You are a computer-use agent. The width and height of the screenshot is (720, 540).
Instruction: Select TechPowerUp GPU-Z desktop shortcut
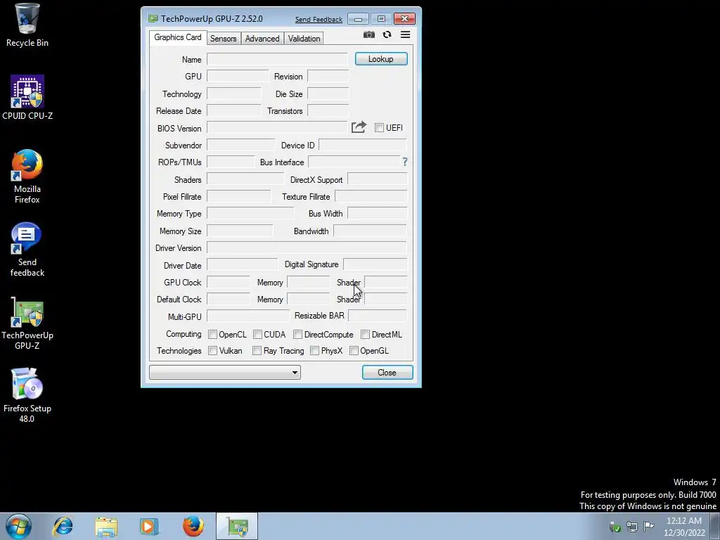tap(27, 323)
